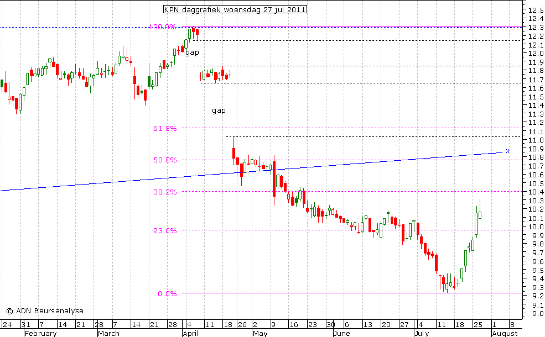Click the '© ADN Beursanalyse' copyright text
The height and width of the screenshot is (337, 545).
click(44, 311)
